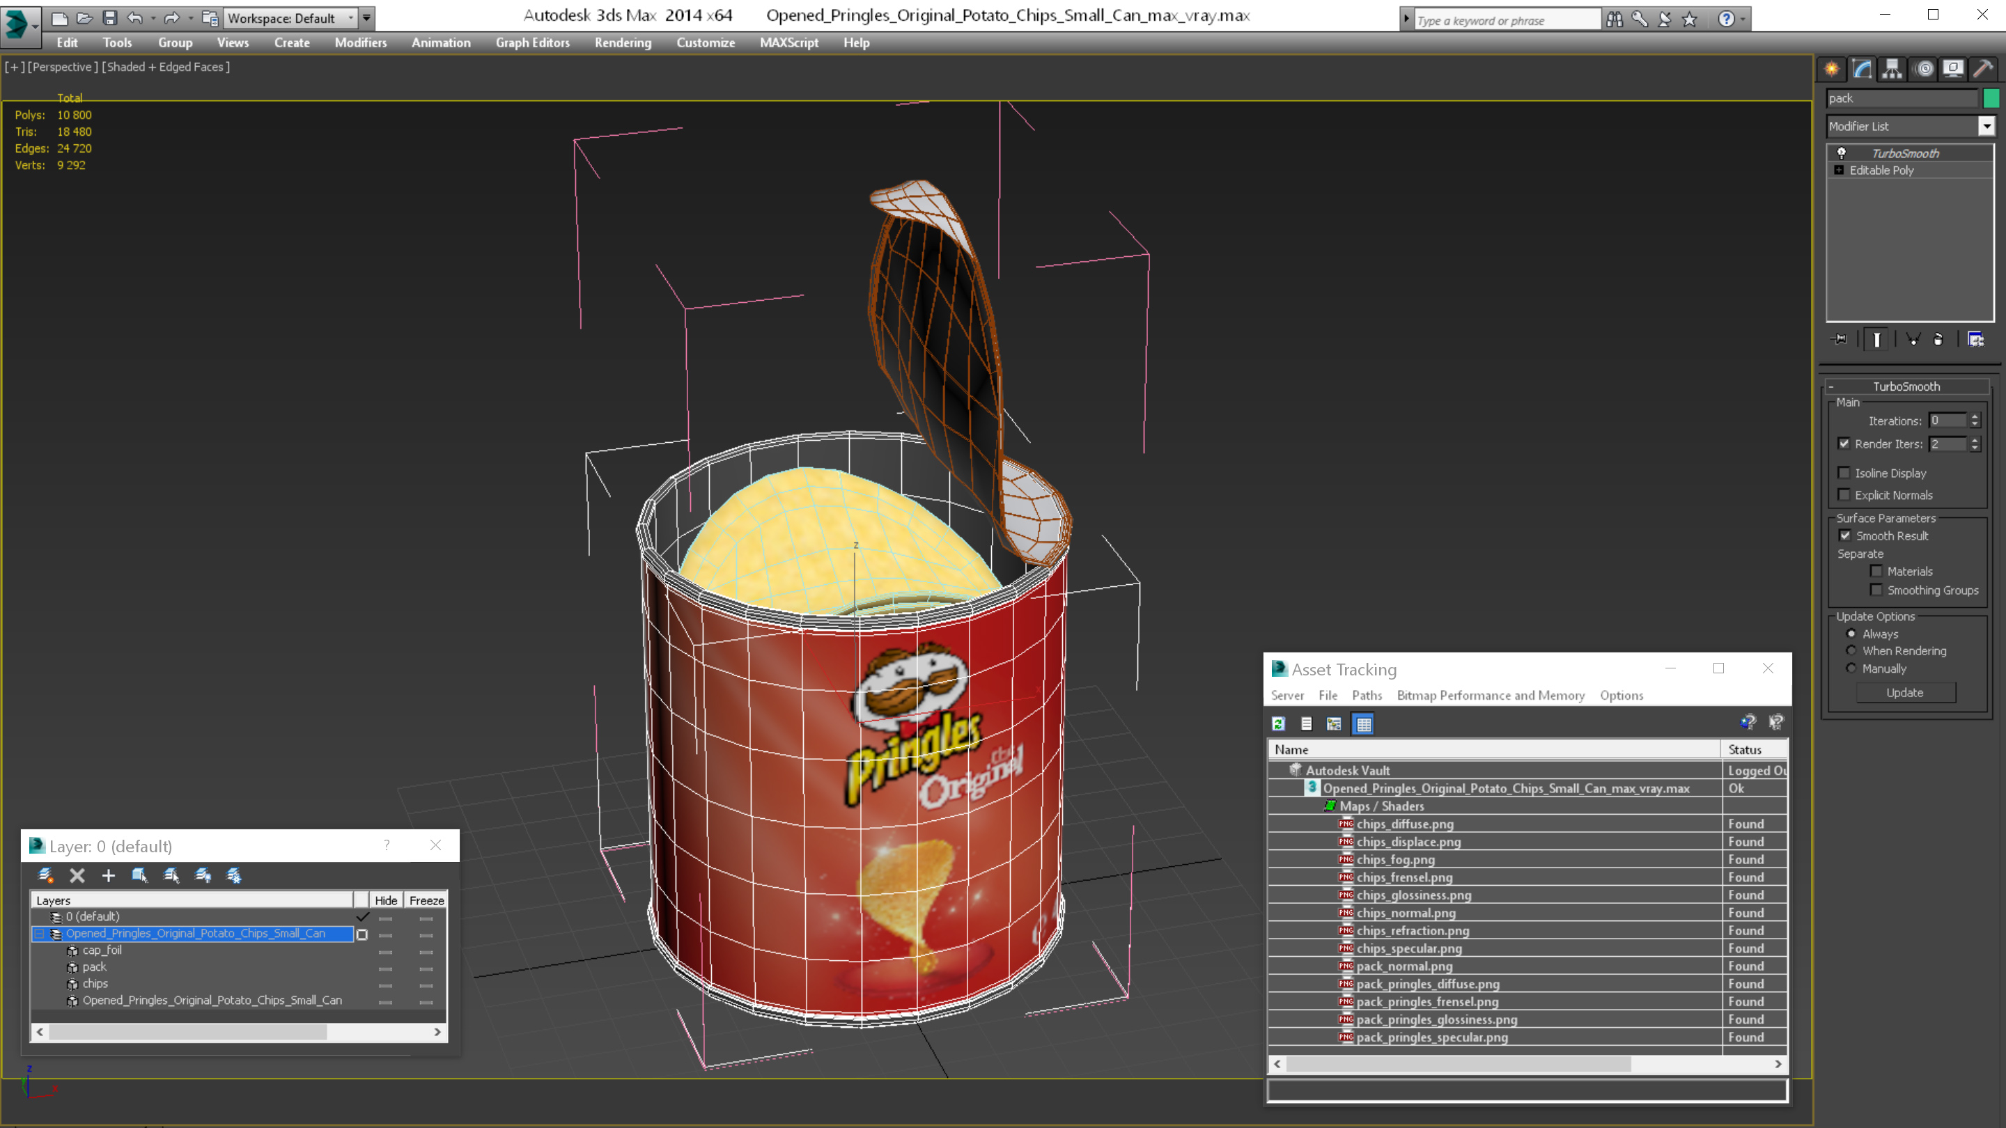This screenshot has width=2006, height=1128.
Task: Open the Modifiers menu
Action: point(361,42)
